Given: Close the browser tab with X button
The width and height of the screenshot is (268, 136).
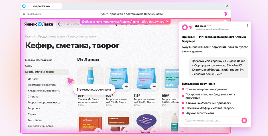Looking at the screenshot, I should pyautogui.click(x=227, y=6).
